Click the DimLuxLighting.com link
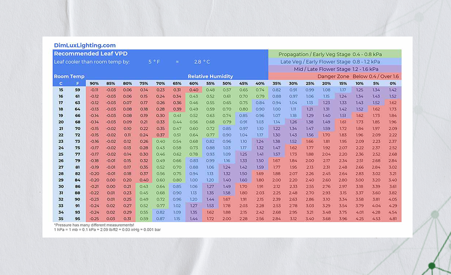451x275 pixels. click(x=85, y=45)
